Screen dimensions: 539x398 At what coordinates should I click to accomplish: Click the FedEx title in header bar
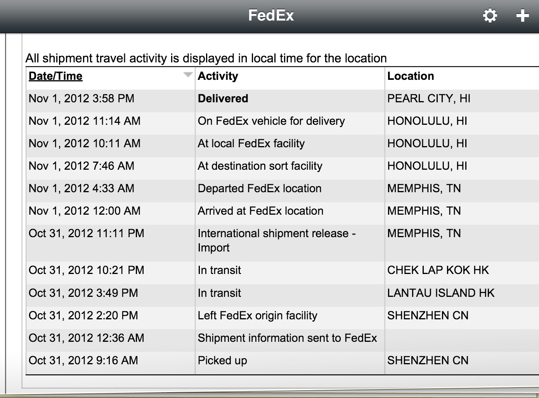pyautogui.click(x=271, y=16)
